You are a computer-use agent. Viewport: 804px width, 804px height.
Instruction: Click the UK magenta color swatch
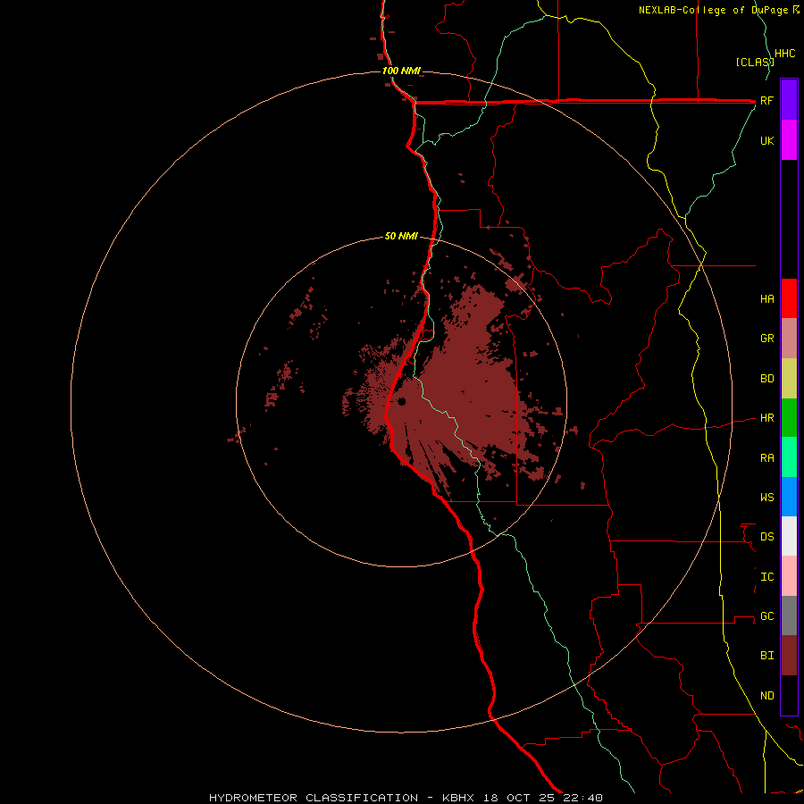coord(789,140)
